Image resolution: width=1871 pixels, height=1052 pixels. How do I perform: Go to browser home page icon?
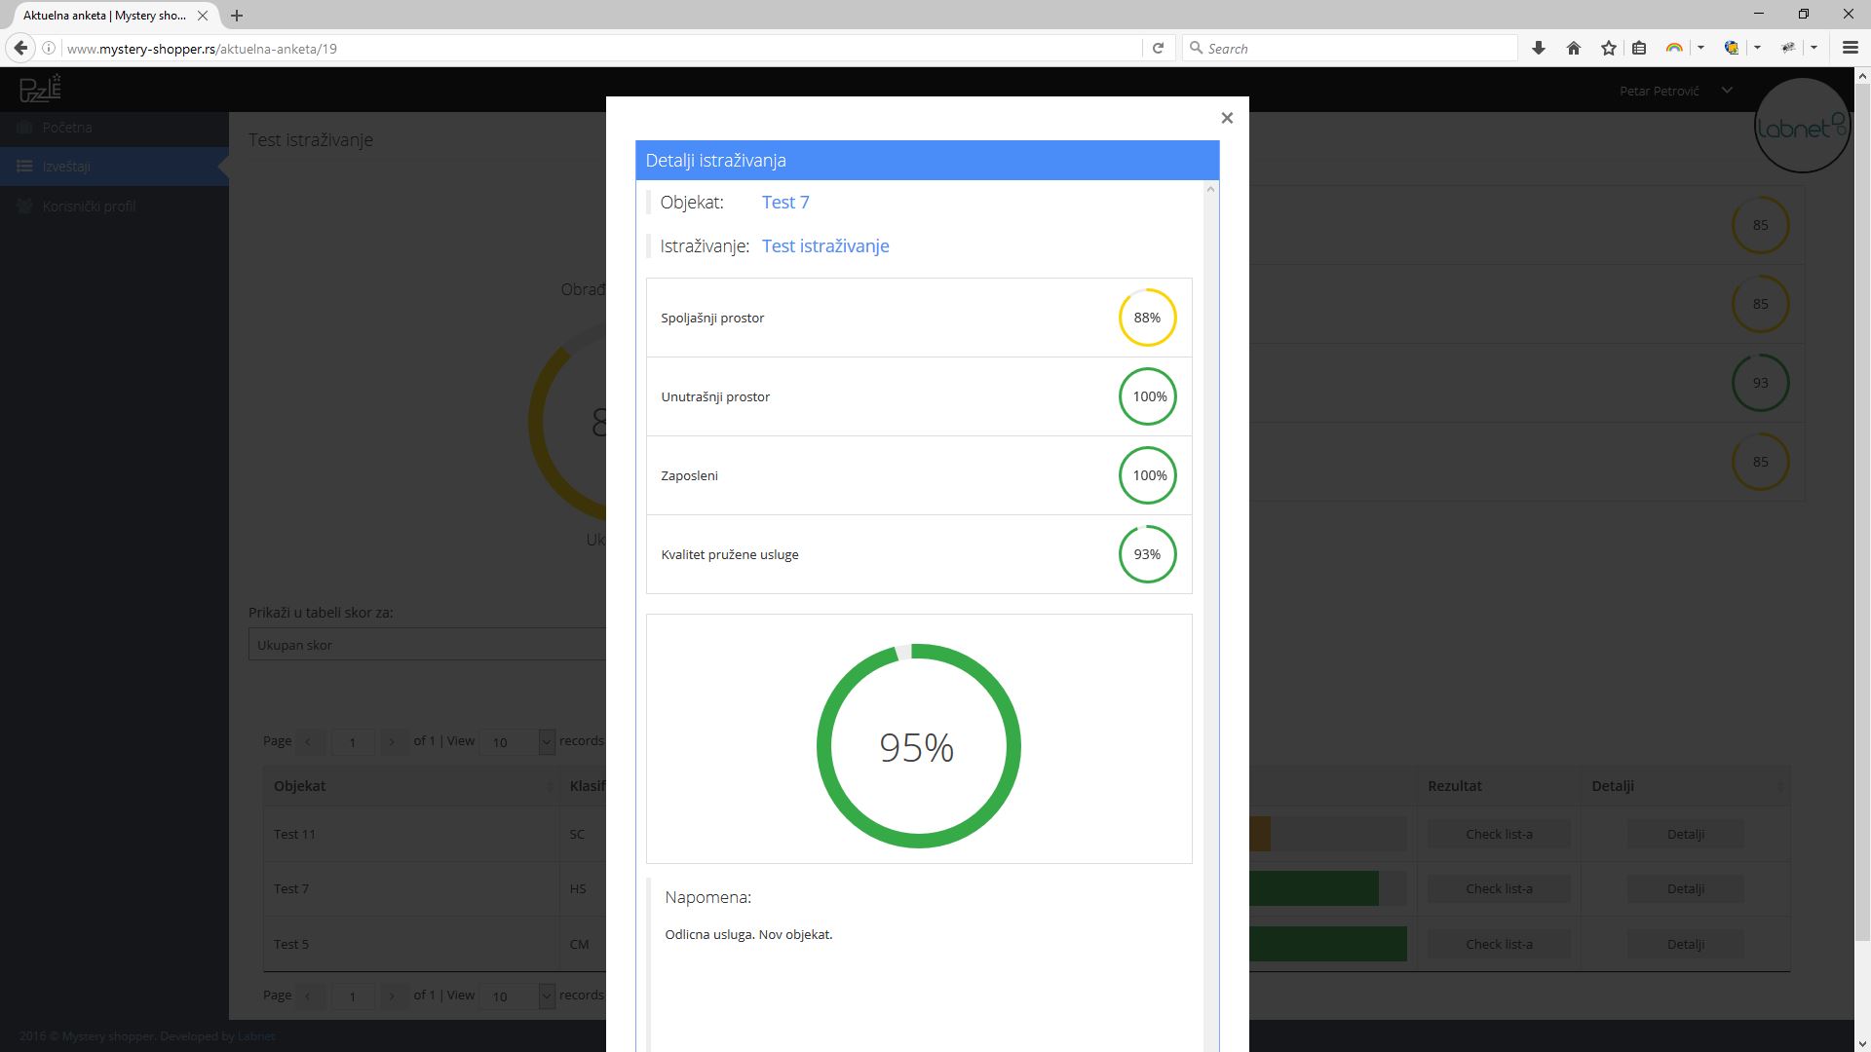[x=1574, y=48]
